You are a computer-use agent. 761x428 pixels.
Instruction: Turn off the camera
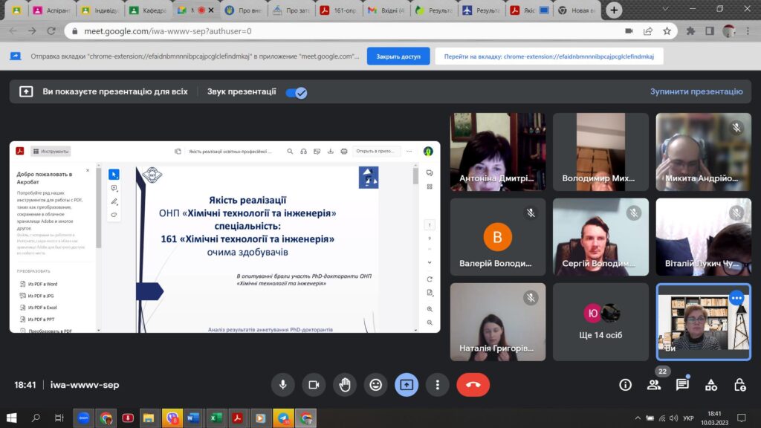click(314, 384)
